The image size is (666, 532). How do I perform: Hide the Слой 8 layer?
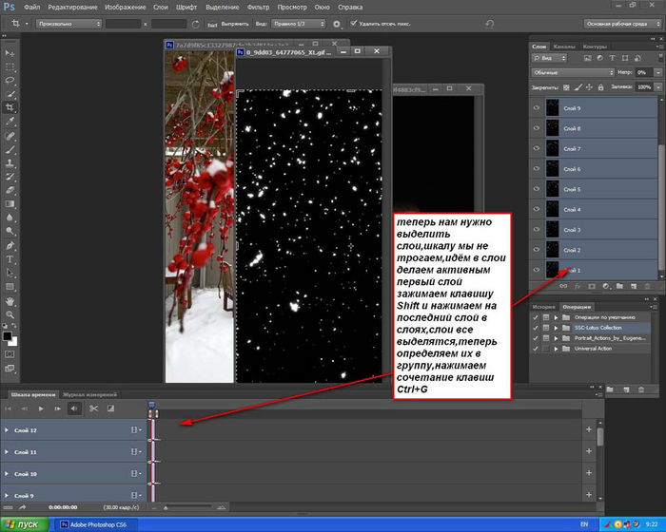[536, 128]
